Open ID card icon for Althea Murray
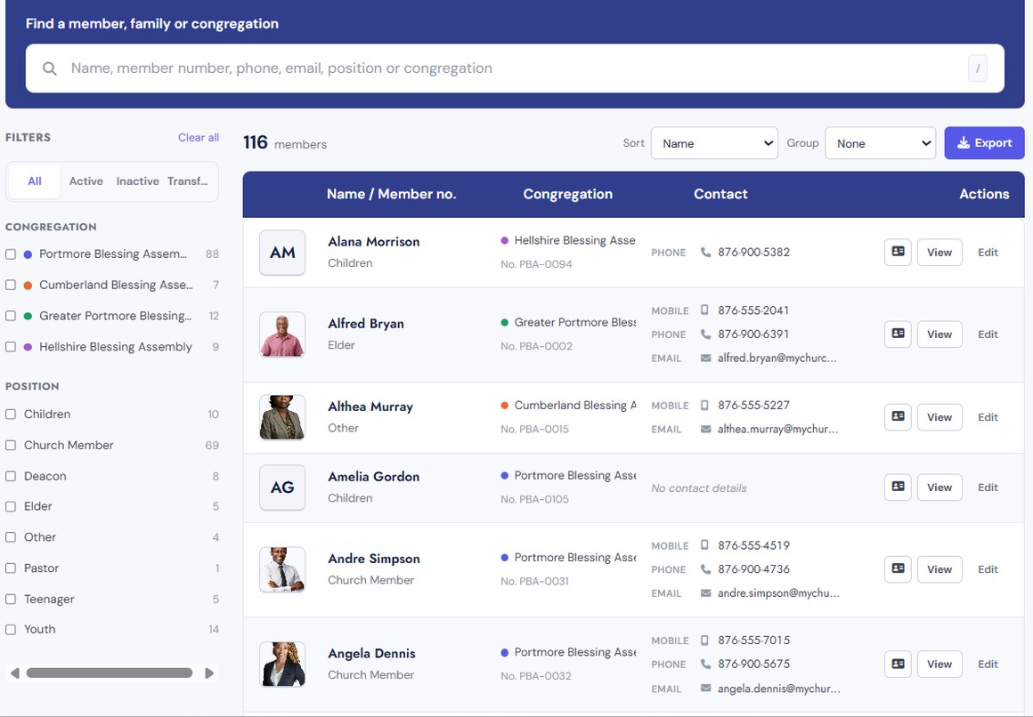Viewport: 1033px width, 717px height. [898, 417]
